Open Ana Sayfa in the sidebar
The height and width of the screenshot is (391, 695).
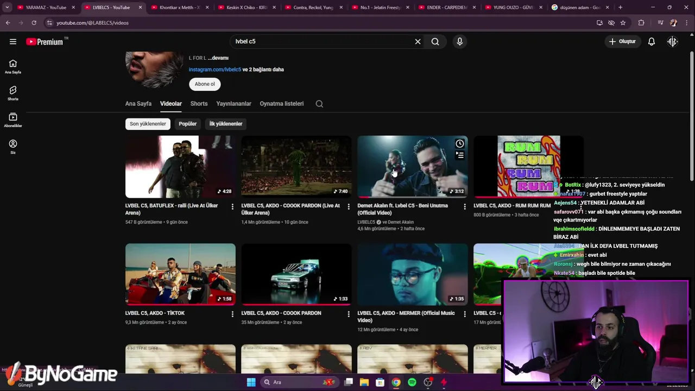pos(13,67)
